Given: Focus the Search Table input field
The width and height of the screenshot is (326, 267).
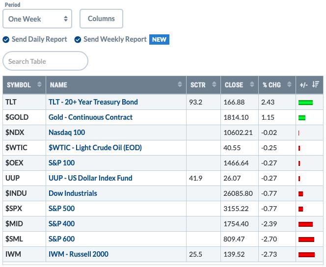Looking at the screenshot, I should [45, 61].
